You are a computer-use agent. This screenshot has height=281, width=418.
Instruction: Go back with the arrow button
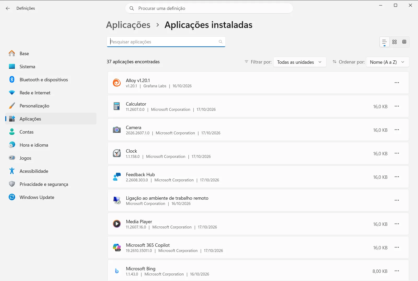[x=8, y=8]
